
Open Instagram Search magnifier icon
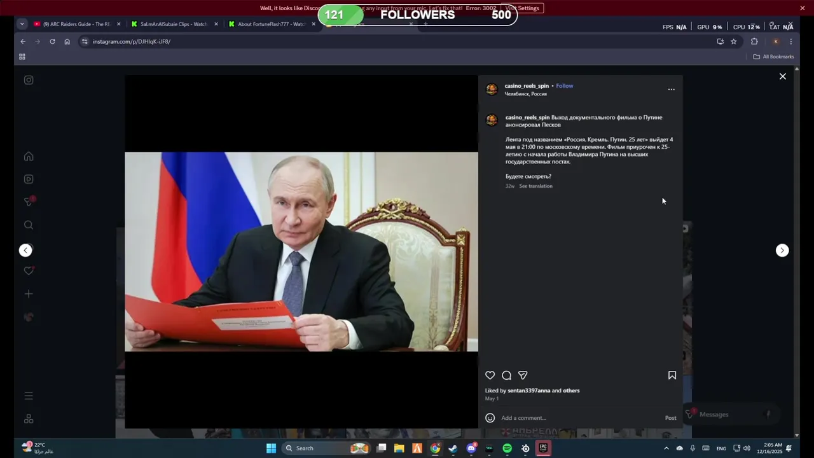(29, 225)
